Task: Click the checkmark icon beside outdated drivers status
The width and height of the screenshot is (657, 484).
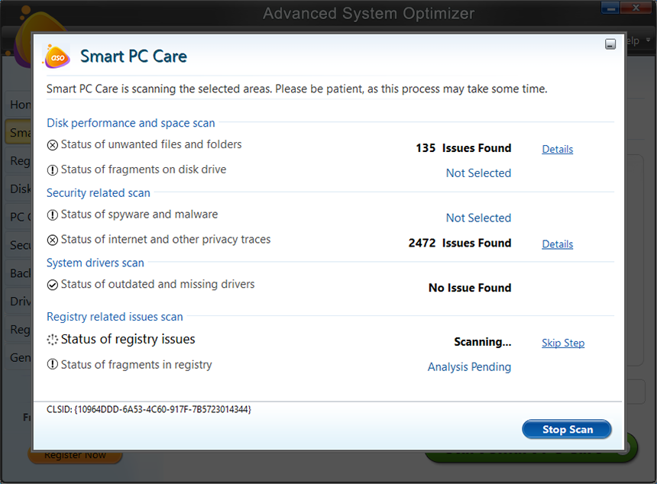Action: click(x=52, y=284)
